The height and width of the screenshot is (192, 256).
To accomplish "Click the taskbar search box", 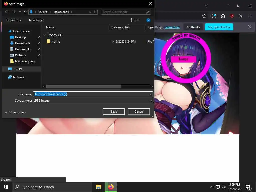I will [x=52, y=187].
